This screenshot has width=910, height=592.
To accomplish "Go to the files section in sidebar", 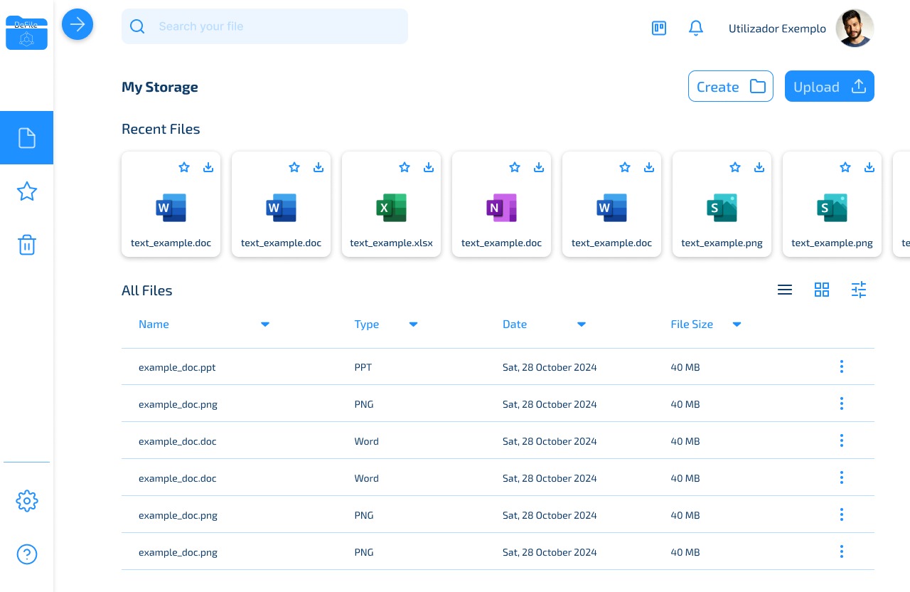I will 26,137.
